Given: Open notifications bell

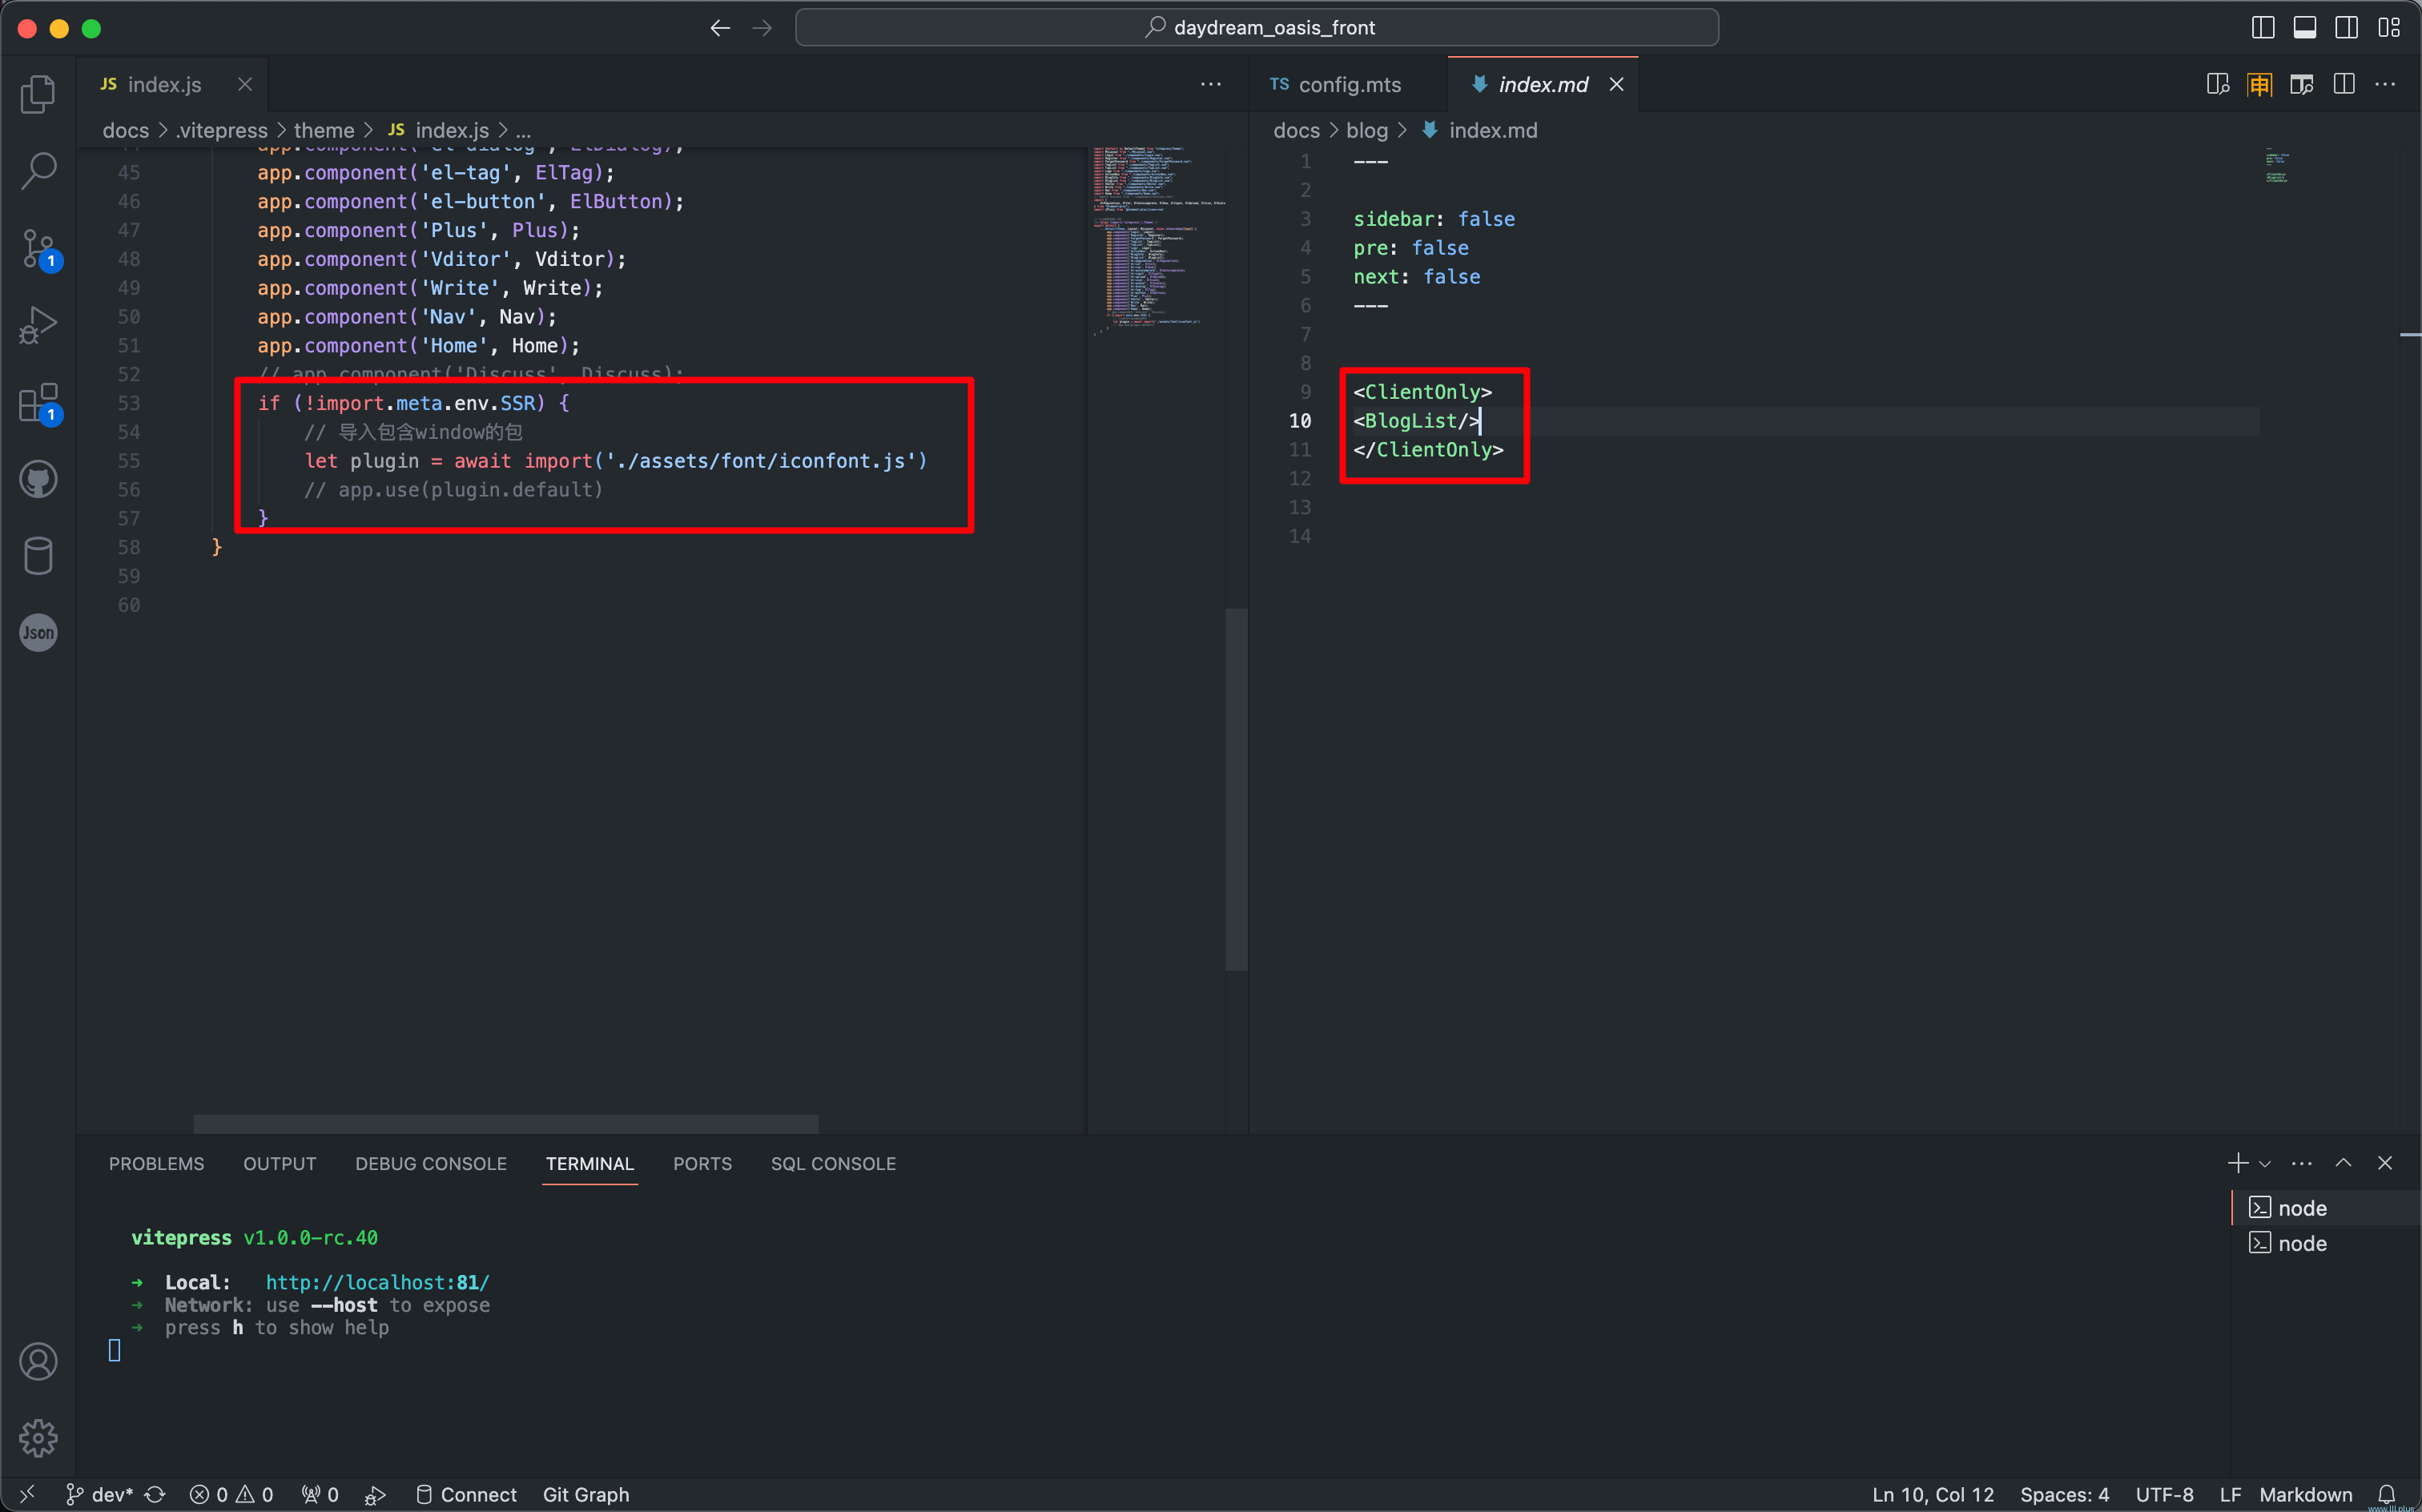Looking at the screenshot, I should point(2386,1494).
